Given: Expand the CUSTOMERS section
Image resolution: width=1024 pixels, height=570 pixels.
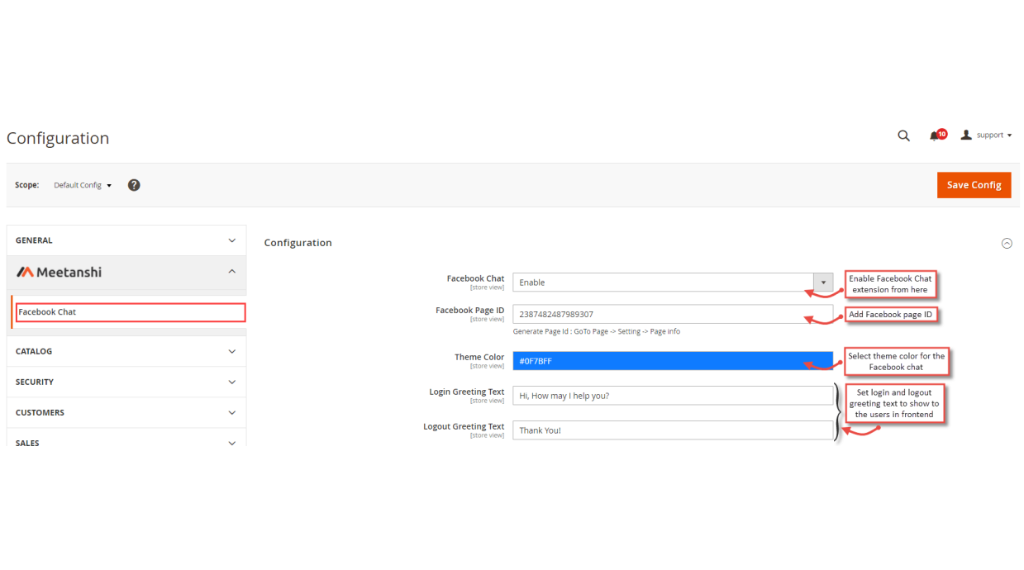Looking at the screenshot, I should coord(126,412).
